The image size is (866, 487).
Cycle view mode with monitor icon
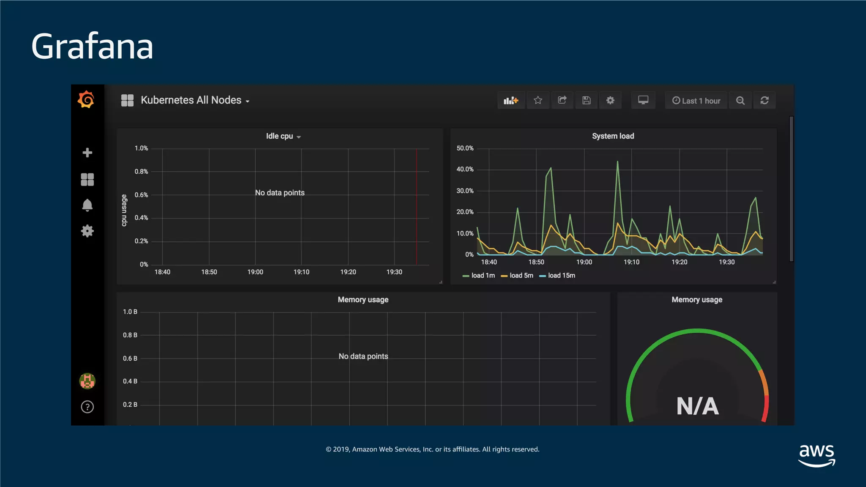click(643, 101)
